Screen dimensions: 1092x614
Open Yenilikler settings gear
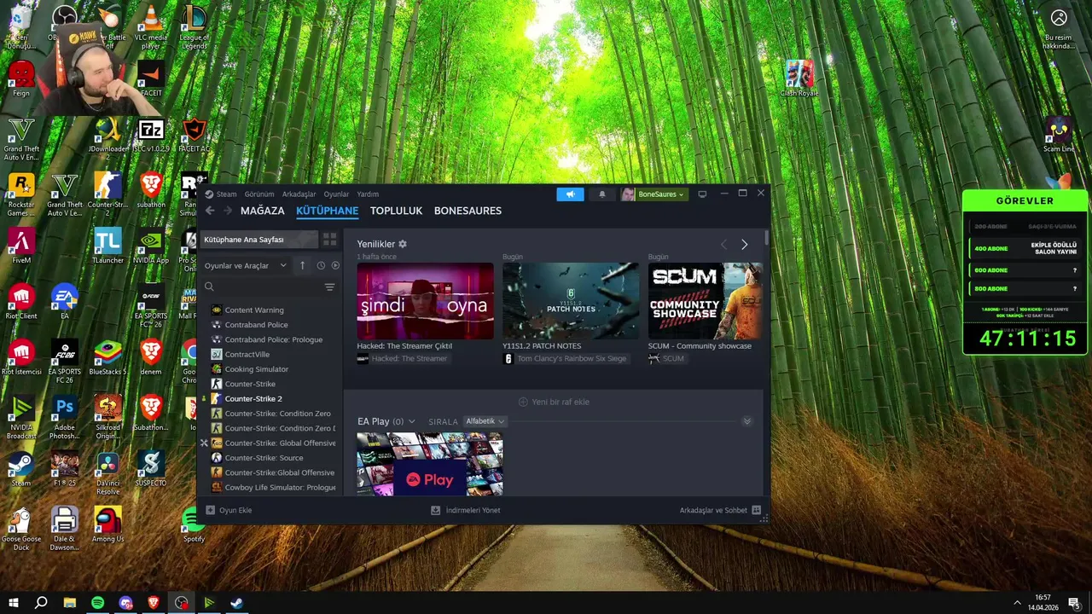[403, 244]
